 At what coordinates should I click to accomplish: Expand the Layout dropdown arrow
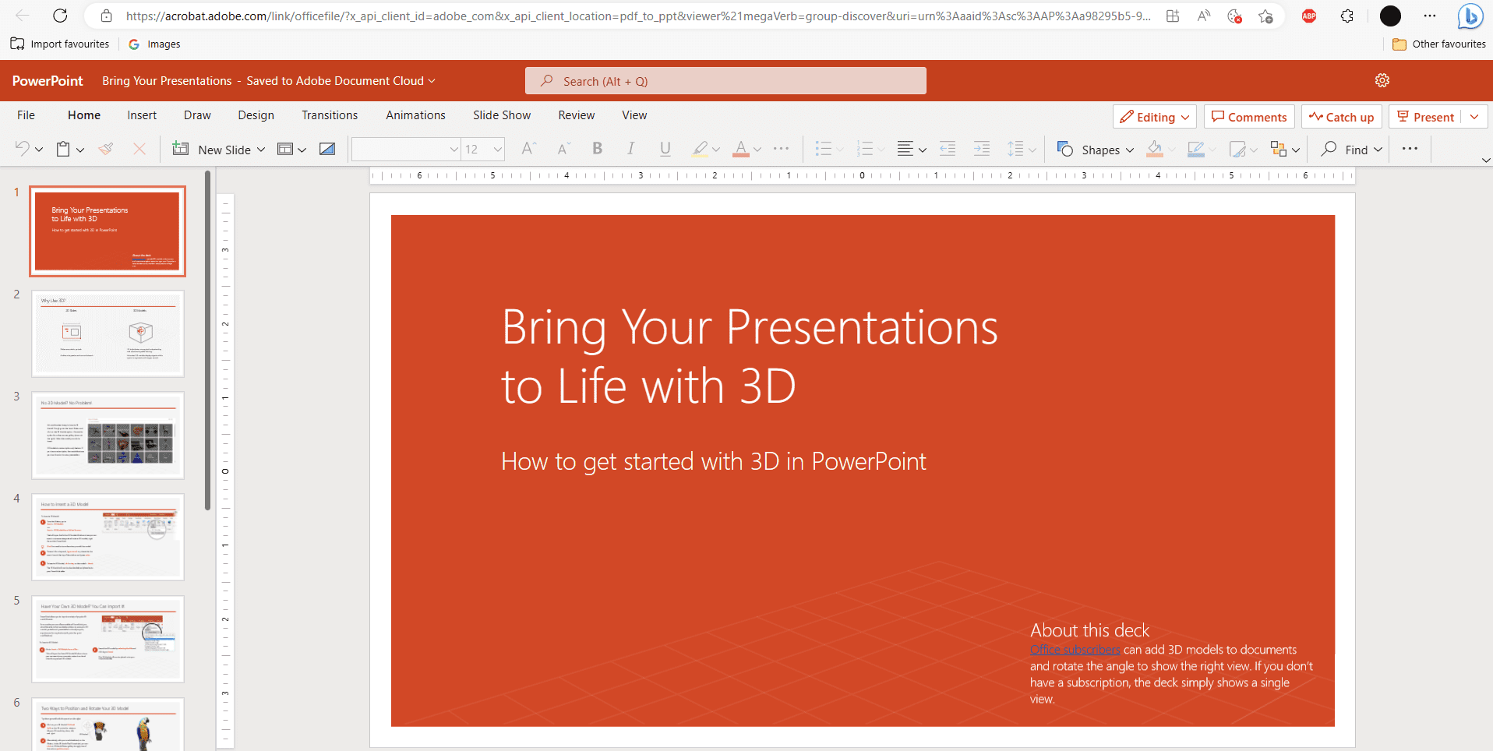[302, 150]
